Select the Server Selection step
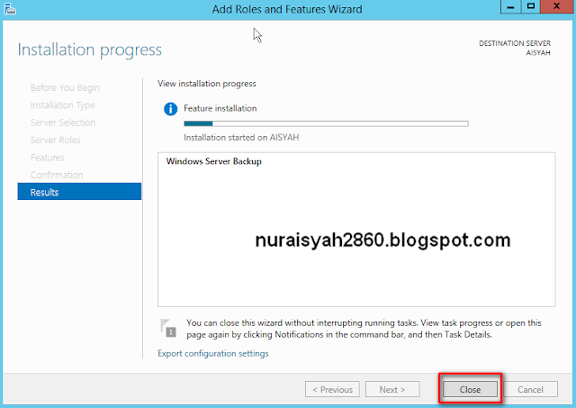This screenshot has width=576, height=408. (63, 122)
